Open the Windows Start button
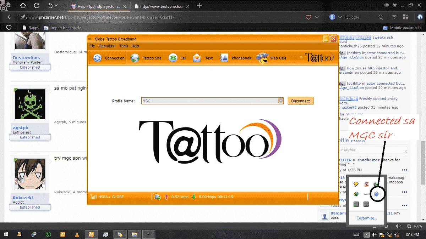Screen dimensions: 426x239 pyautogui.click(x=6, y=234)
